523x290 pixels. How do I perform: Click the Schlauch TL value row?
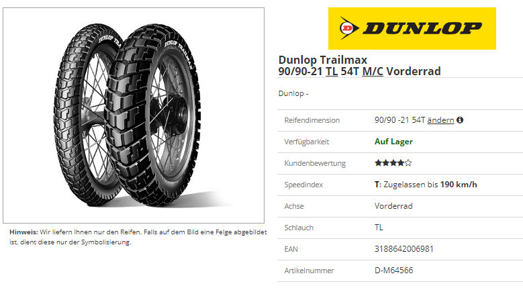point(400,228)
